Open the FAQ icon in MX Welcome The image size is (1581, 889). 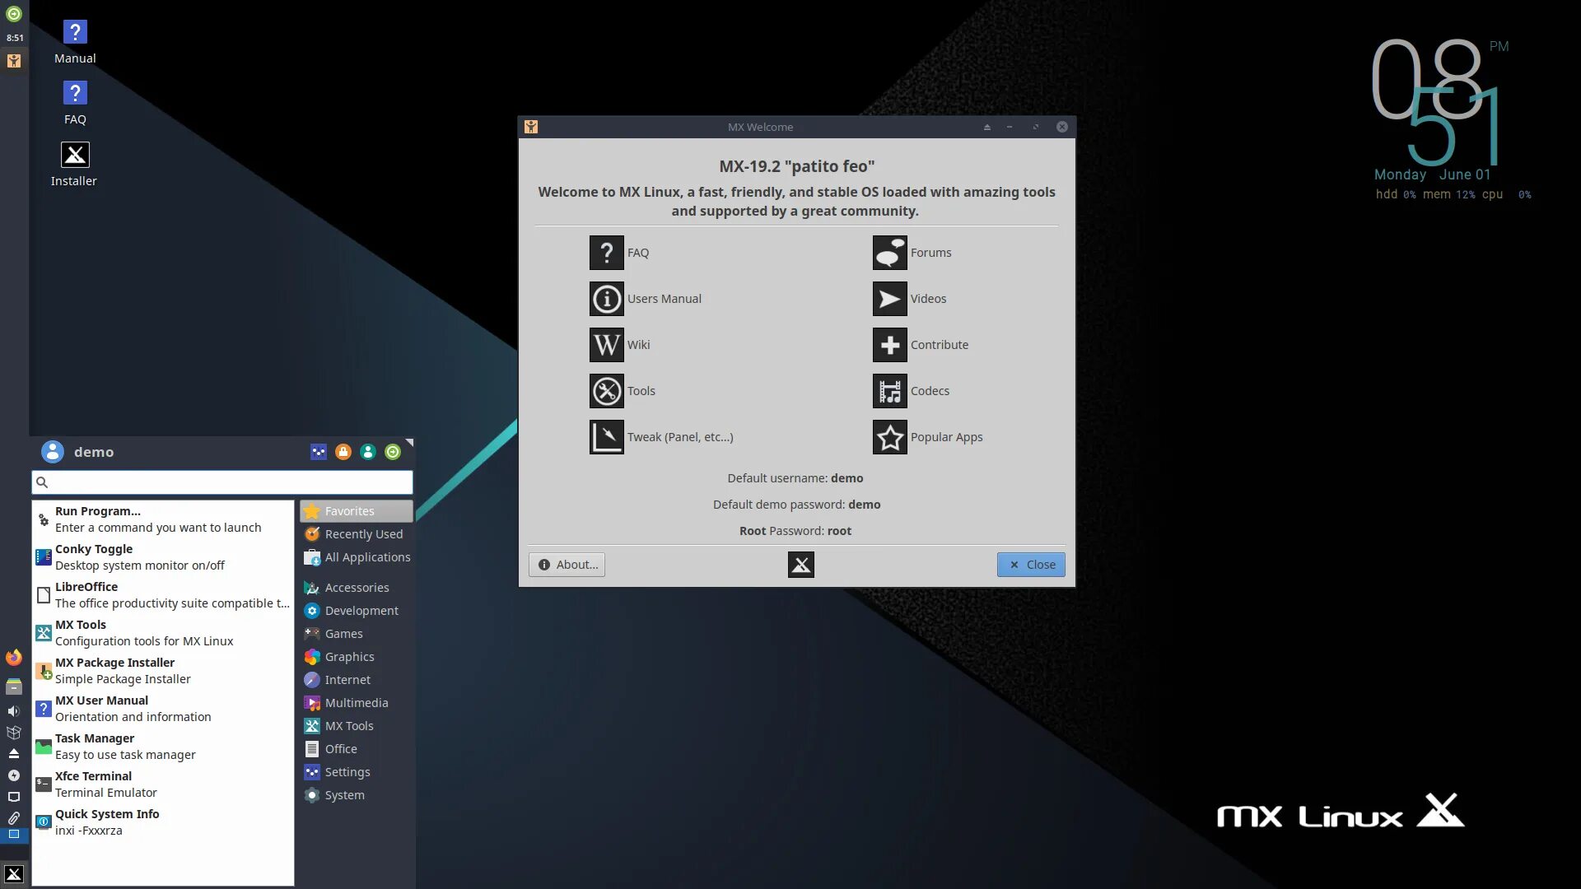pyautogui.click(x=606, y=253)
